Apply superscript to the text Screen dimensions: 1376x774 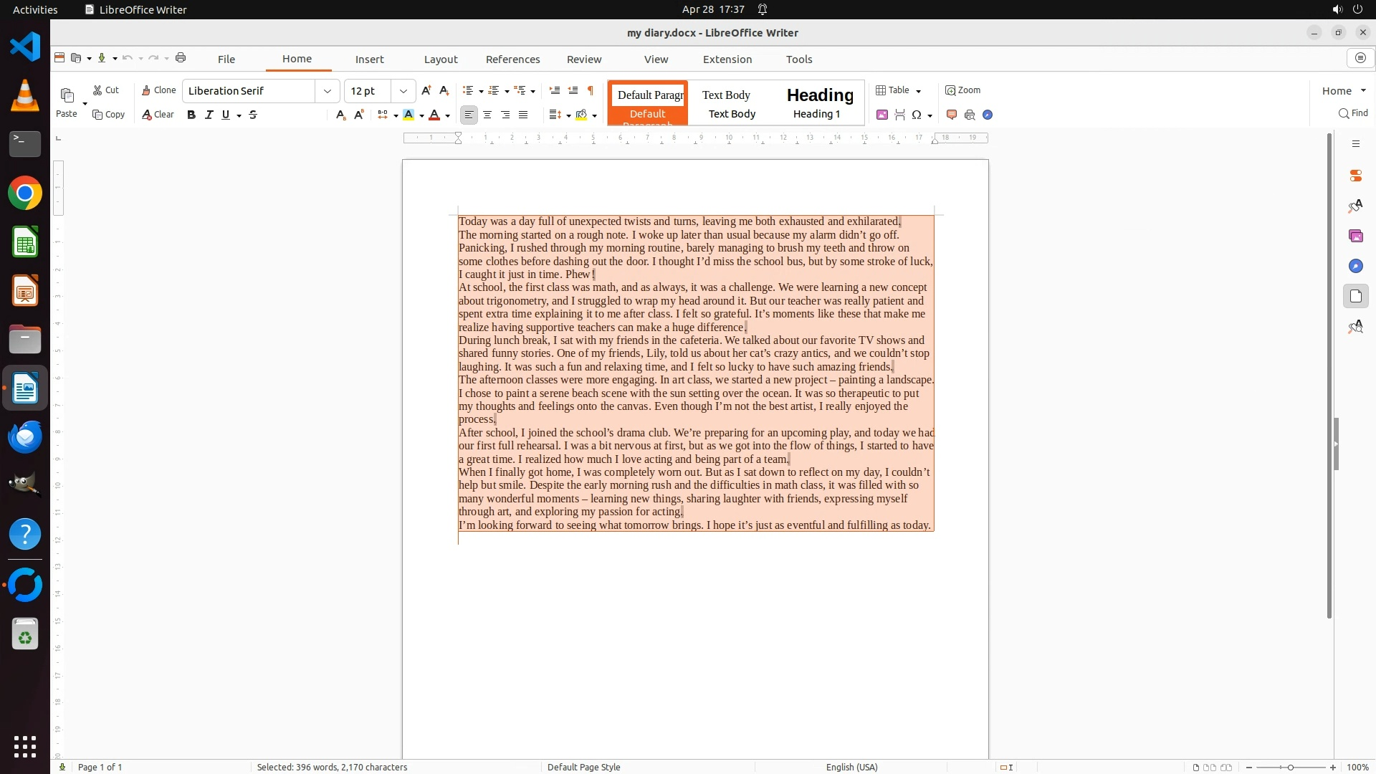point(359,115)
